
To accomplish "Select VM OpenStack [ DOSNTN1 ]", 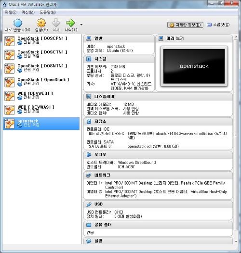I will pyautogui.click(x=41, y=68).
